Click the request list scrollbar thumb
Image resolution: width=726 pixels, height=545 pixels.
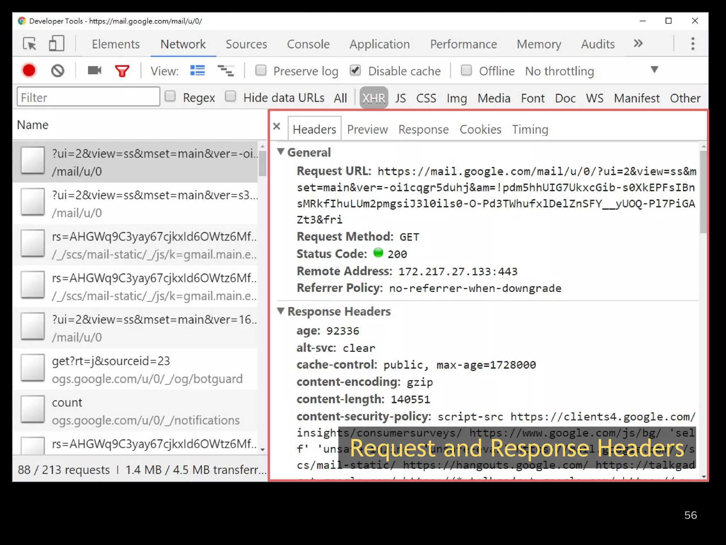(262, 163)
